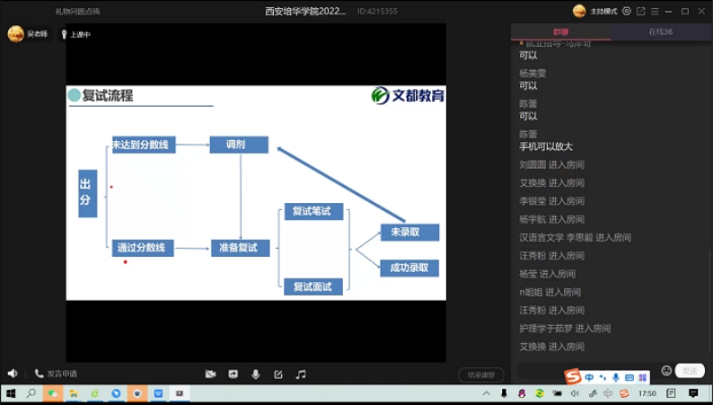
Task: Switch to the 在线36 online tab
Action: [661, 31]
